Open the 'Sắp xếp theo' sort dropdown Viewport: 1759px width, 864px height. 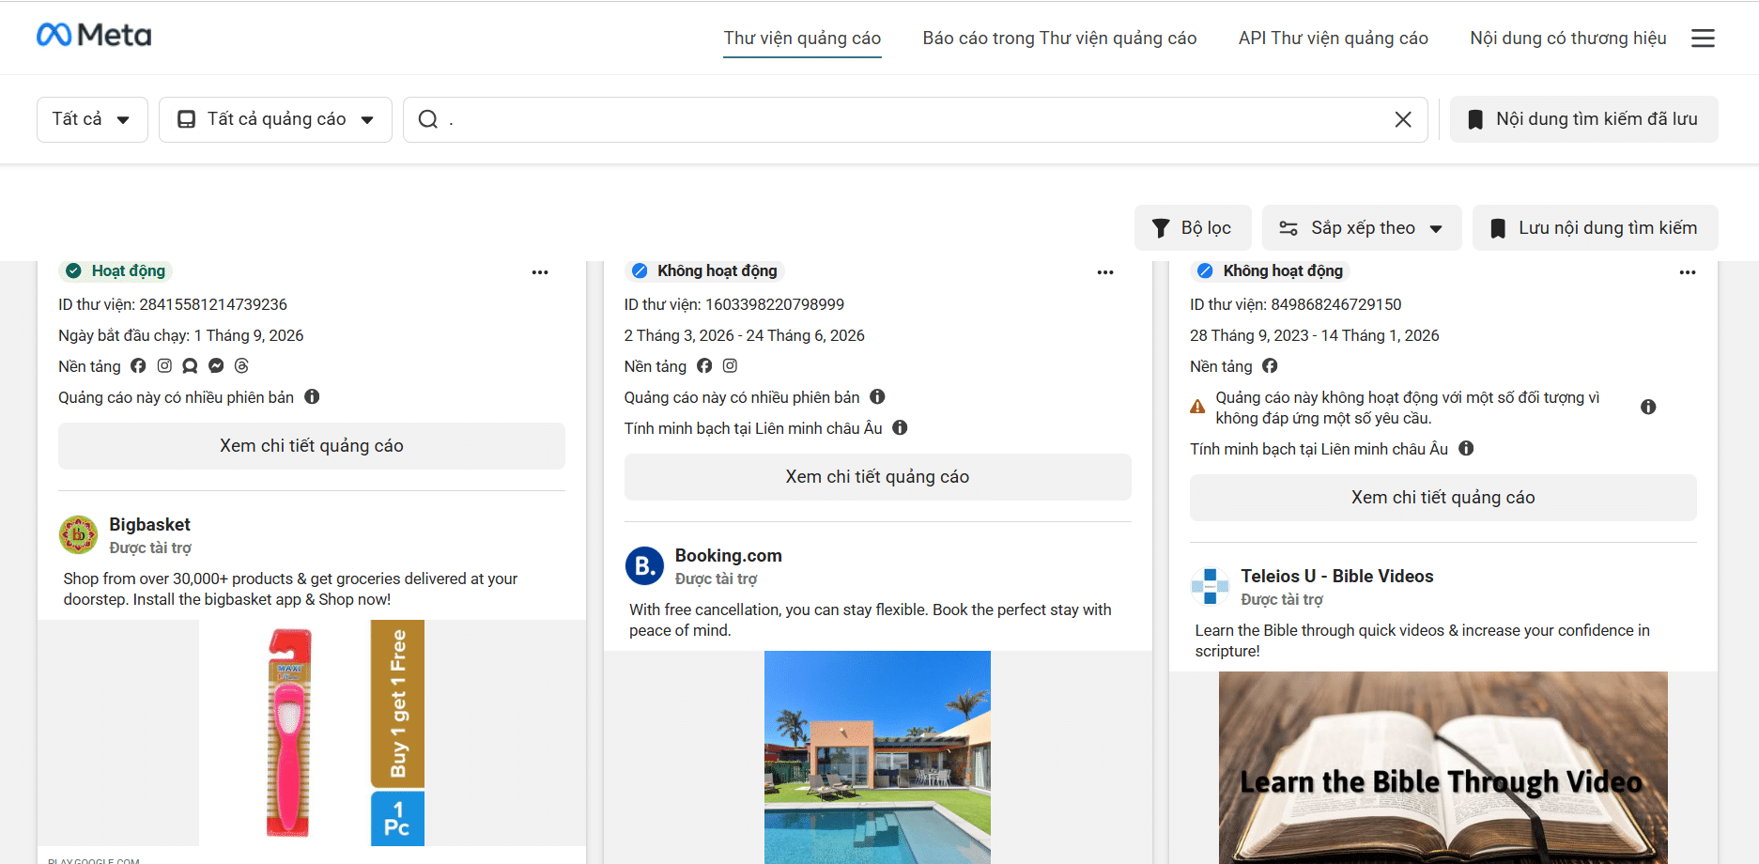coord(1362,228)
